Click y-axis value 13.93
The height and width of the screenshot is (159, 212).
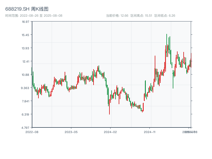coord(25,48)
